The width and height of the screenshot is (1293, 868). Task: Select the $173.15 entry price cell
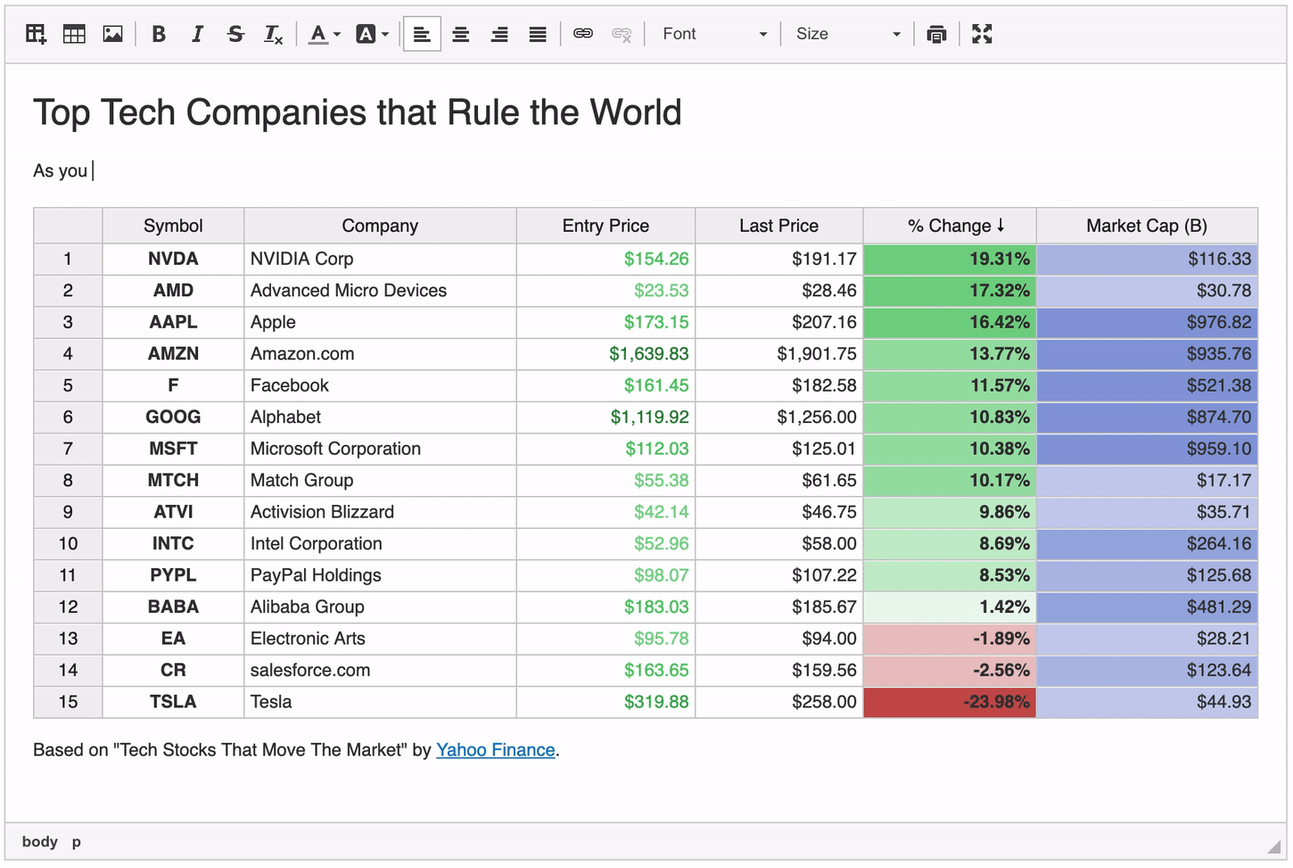605,322
